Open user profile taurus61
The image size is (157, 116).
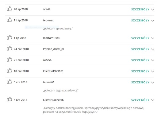[x=48, y=82]
